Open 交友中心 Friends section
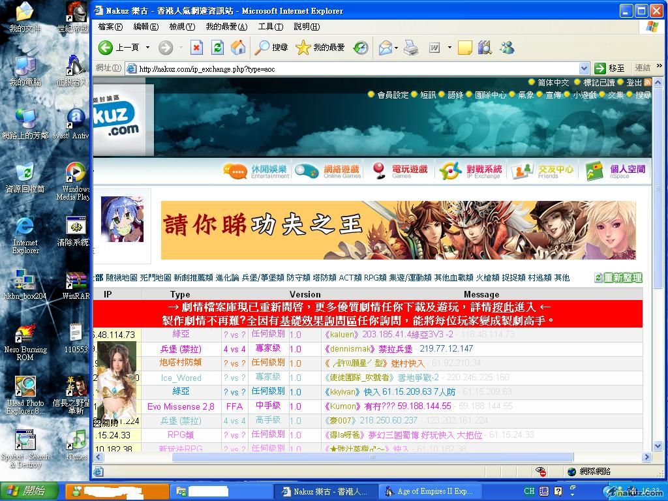The height and width of the screenshot is (501, 668). (x=543, y=172)
